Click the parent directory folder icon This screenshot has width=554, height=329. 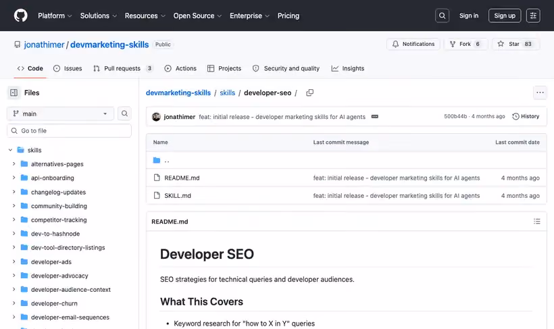(x=157, y=160)
